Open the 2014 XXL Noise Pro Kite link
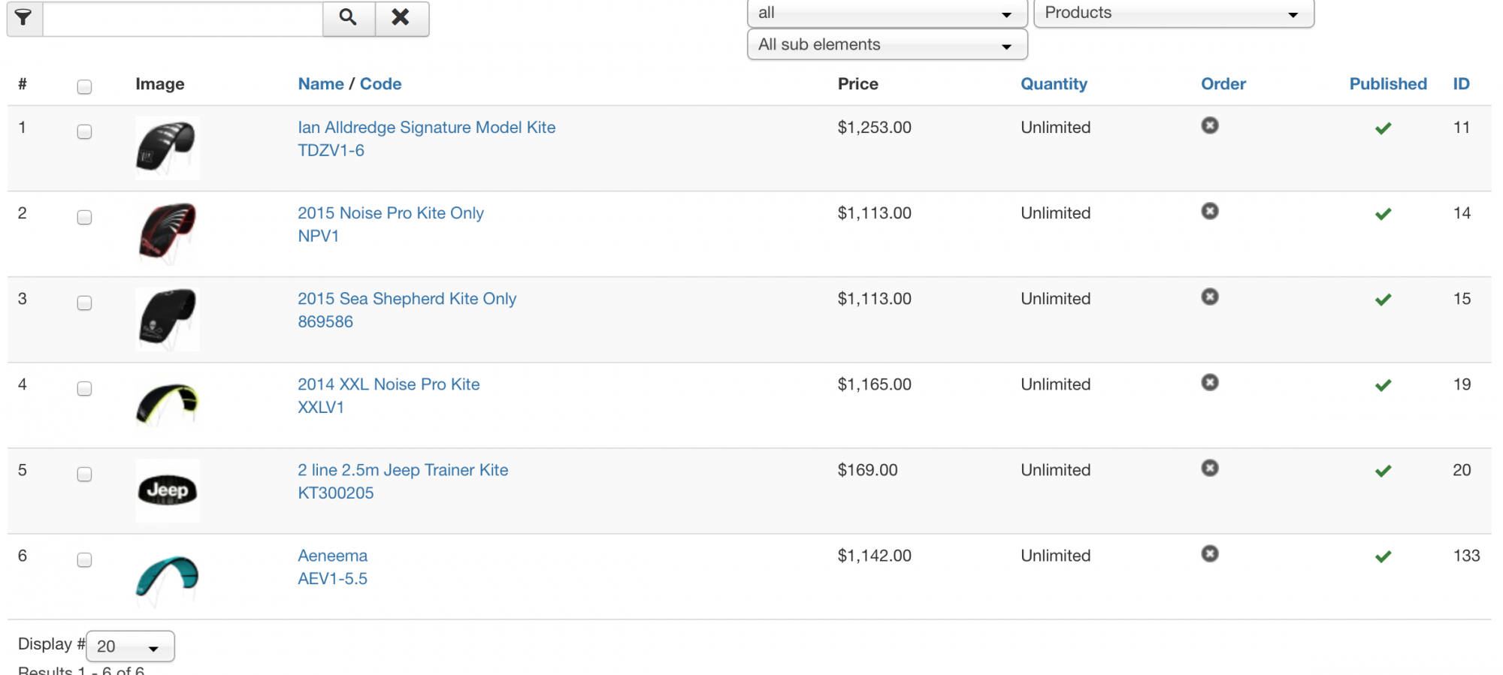The height and width of the screenshot is (675, 1503). [x=389, y=384]
